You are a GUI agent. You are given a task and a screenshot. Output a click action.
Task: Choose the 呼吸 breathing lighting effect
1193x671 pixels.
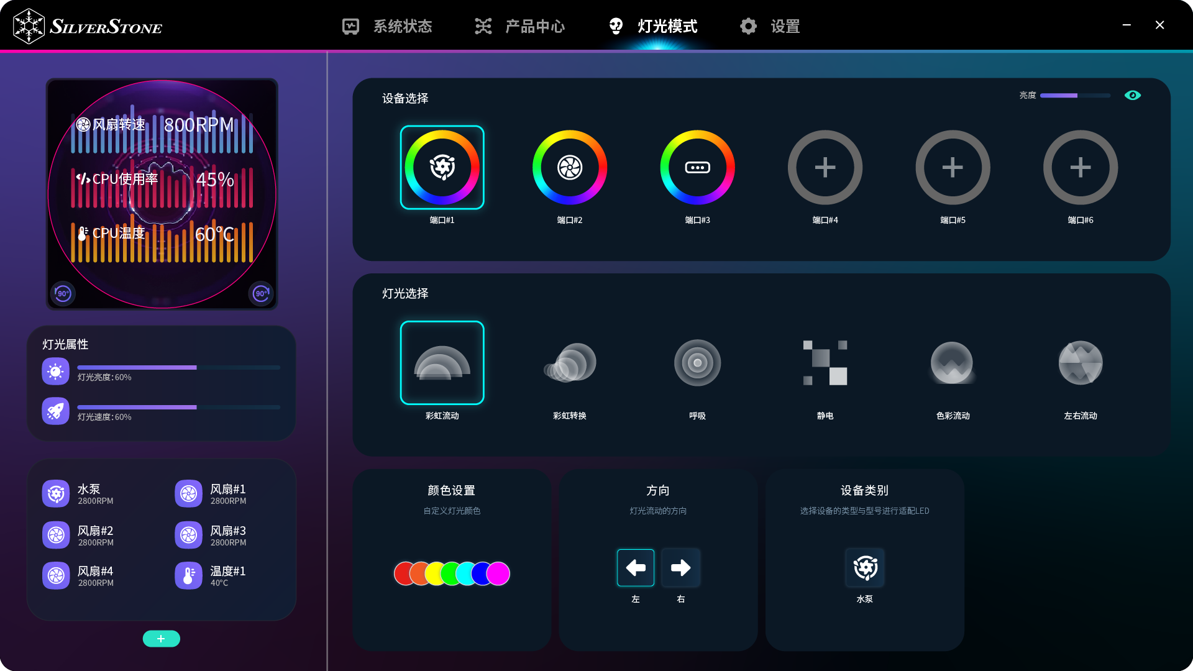pyautogui.click(x=697, y=363)
